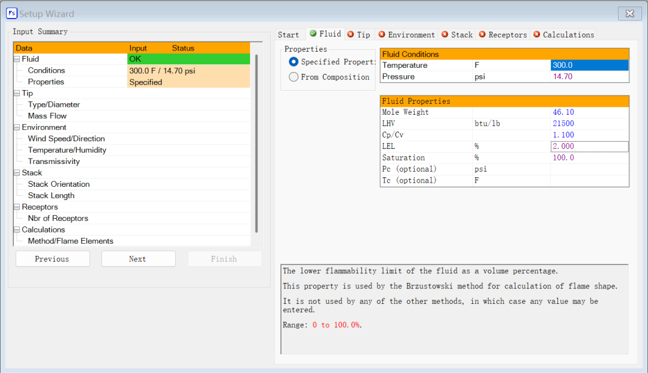The image size is (648, 373).
Task: Open the Environment tab
Action: click(x=407, y=35)
